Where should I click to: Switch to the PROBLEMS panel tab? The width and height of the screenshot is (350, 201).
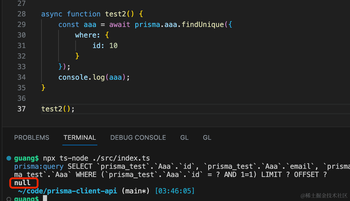(x=32, y=138)
